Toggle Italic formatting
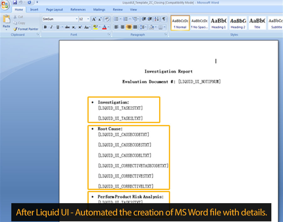The image size is (283, 222). pyautogui.click(x=51, y=27)
